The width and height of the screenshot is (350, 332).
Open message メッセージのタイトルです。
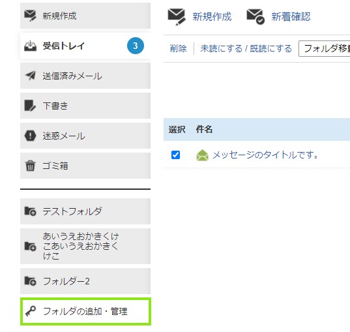tap(265, 155)
